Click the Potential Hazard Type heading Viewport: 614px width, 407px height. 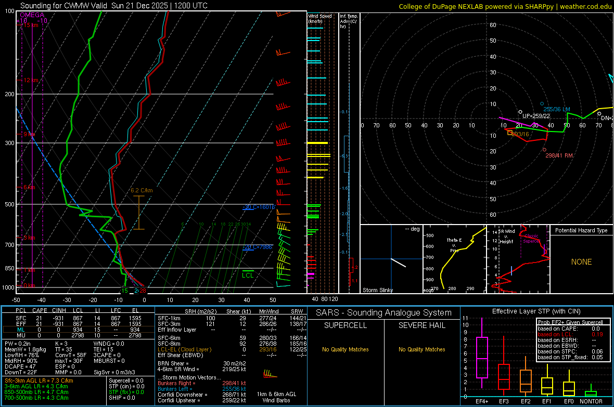click(x=581, y=230)
